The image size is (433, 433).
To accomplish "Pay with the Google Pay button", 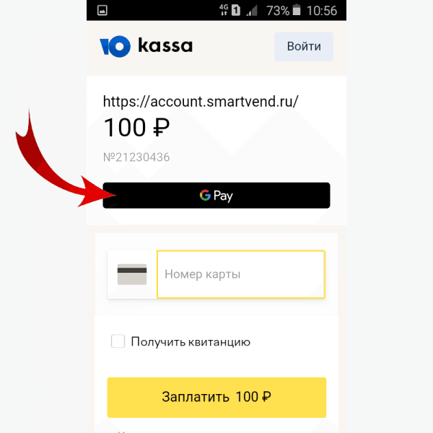I will point(216,196).
